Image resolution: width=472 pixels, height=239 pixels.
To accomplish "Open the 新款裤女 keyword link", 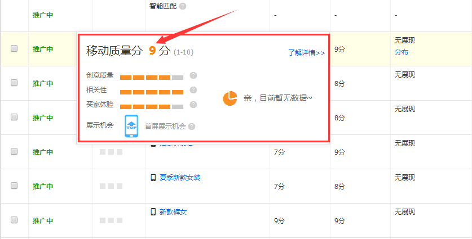I will point(173,212).
